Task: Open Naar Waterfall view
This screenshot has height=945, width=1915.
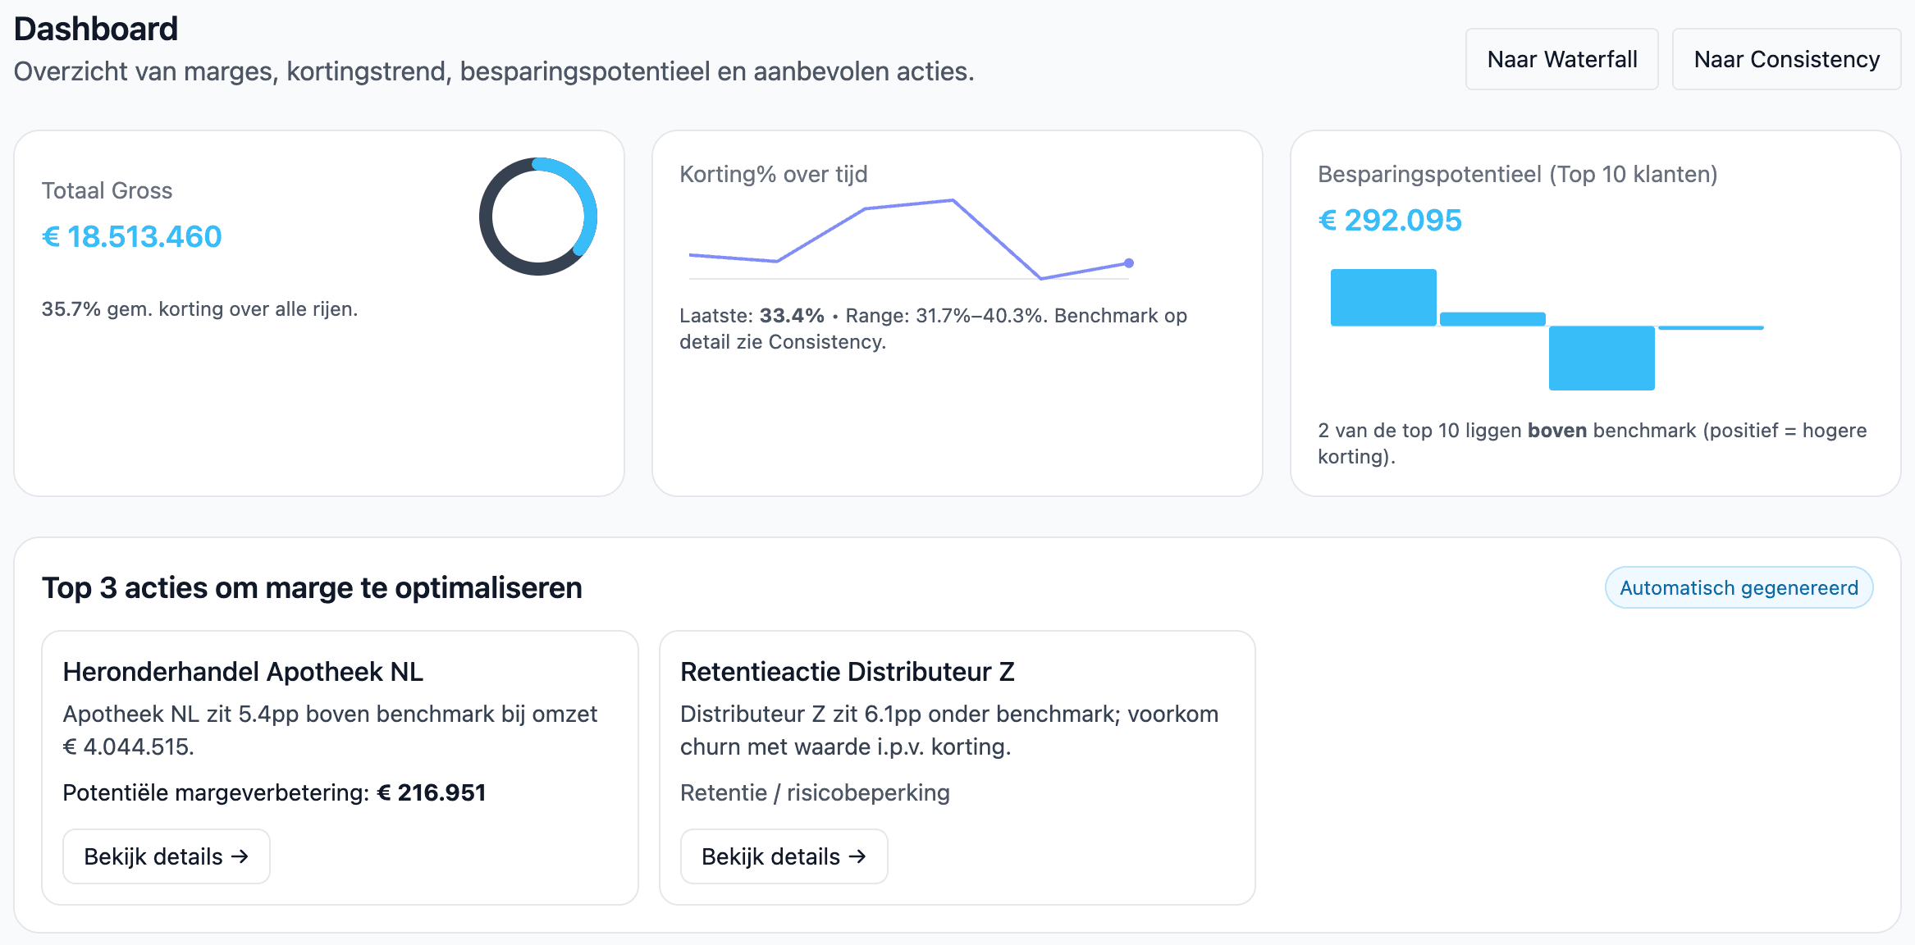Action: (x=1561, y=58)
